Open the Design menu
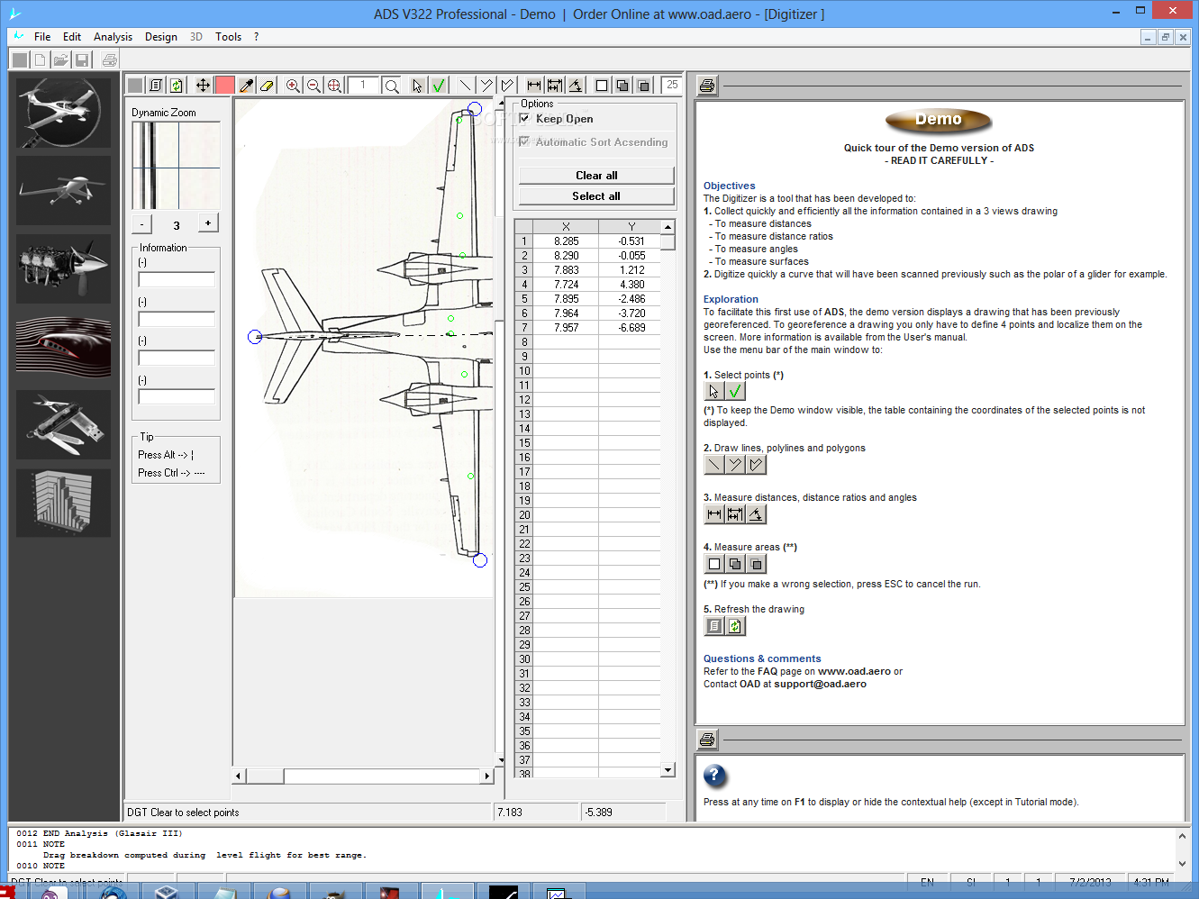Image resolution: width=1199 pixels, height=899 pixels. point(161,37)
